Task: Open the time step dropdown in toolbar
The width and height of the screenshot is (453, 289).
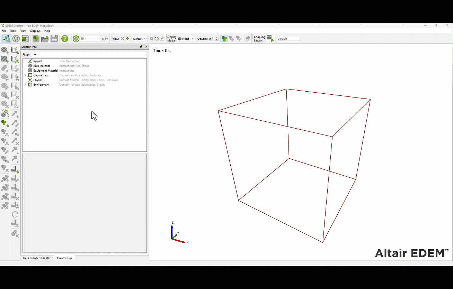Action: 99,39
